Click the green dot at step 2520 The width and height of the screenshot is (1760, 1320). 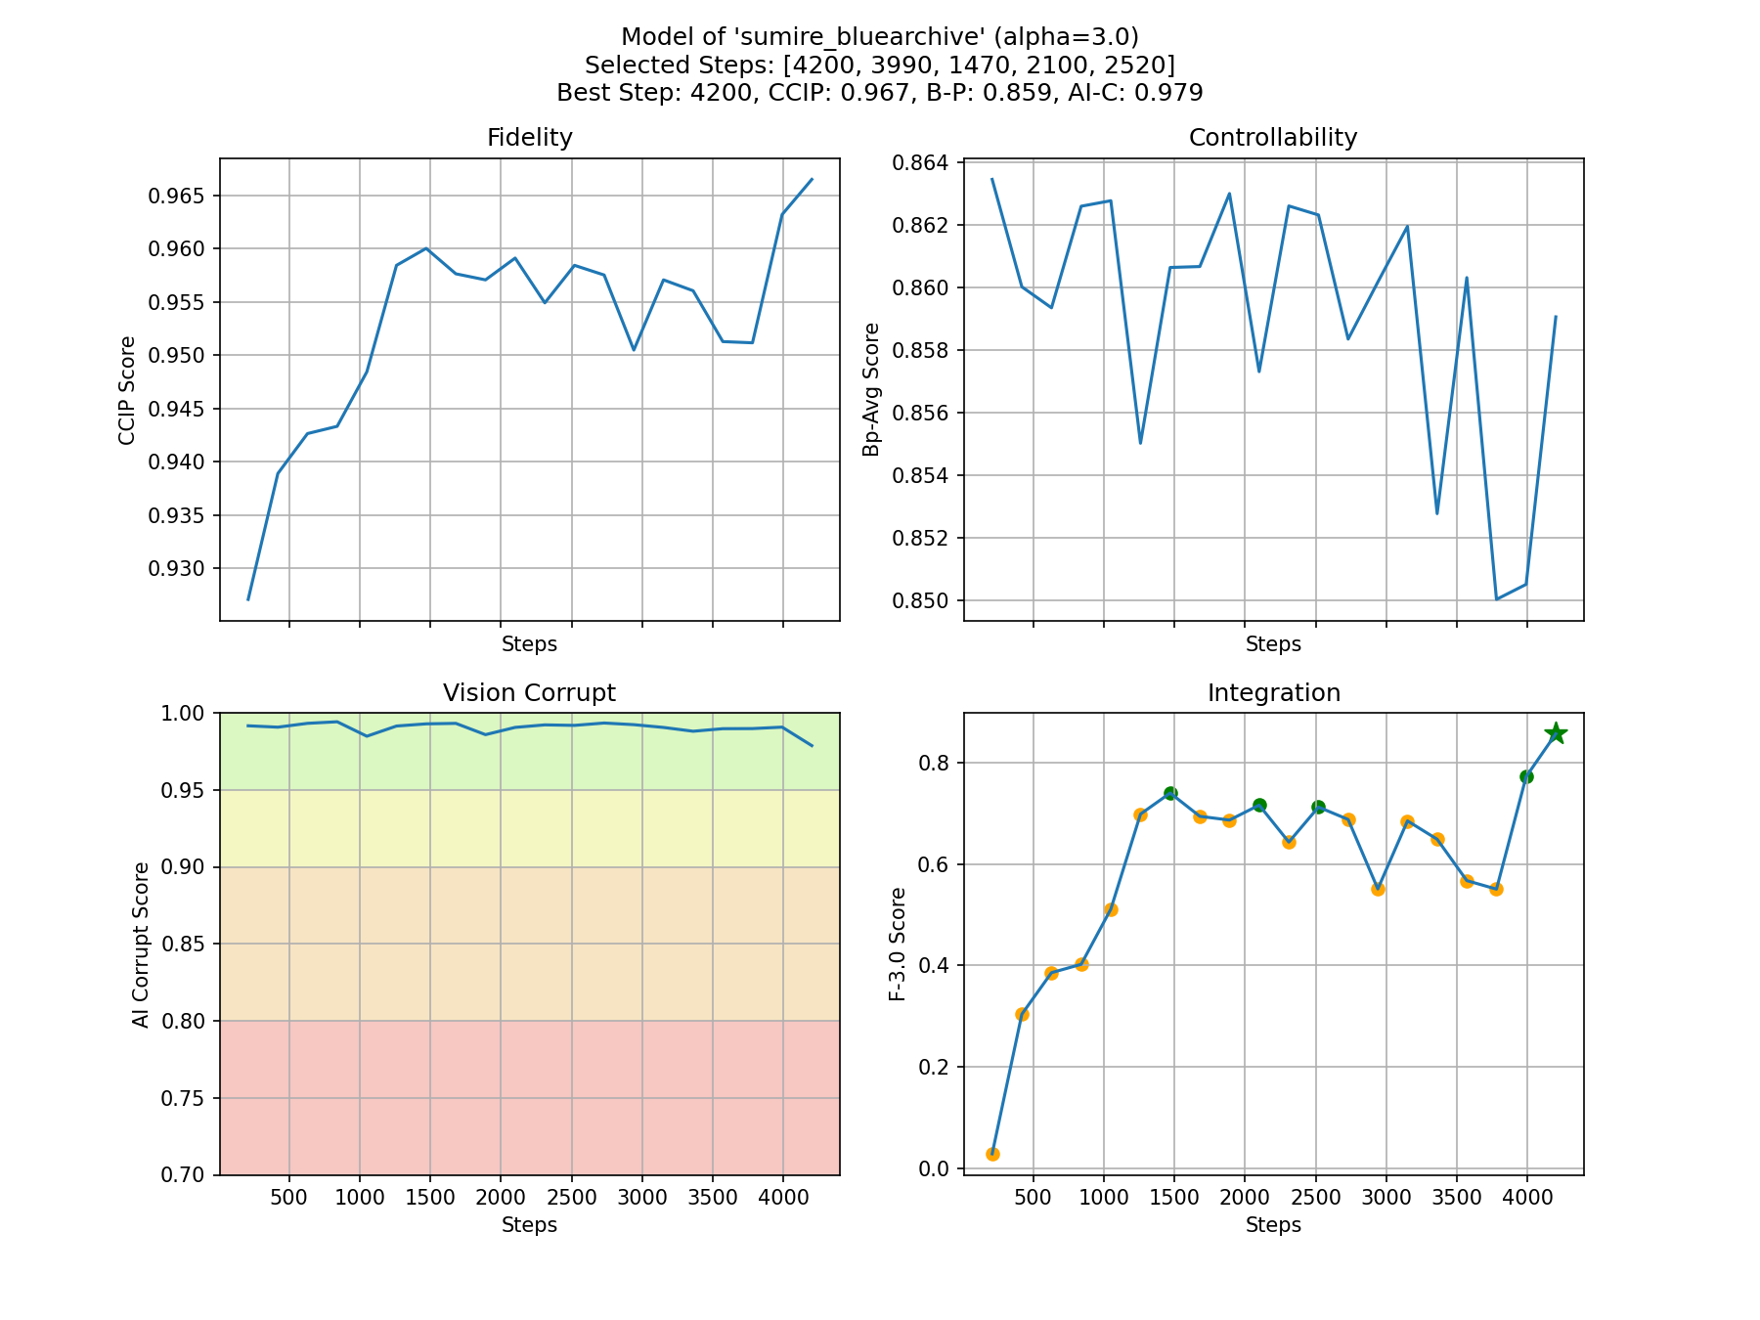point(1318,807)
